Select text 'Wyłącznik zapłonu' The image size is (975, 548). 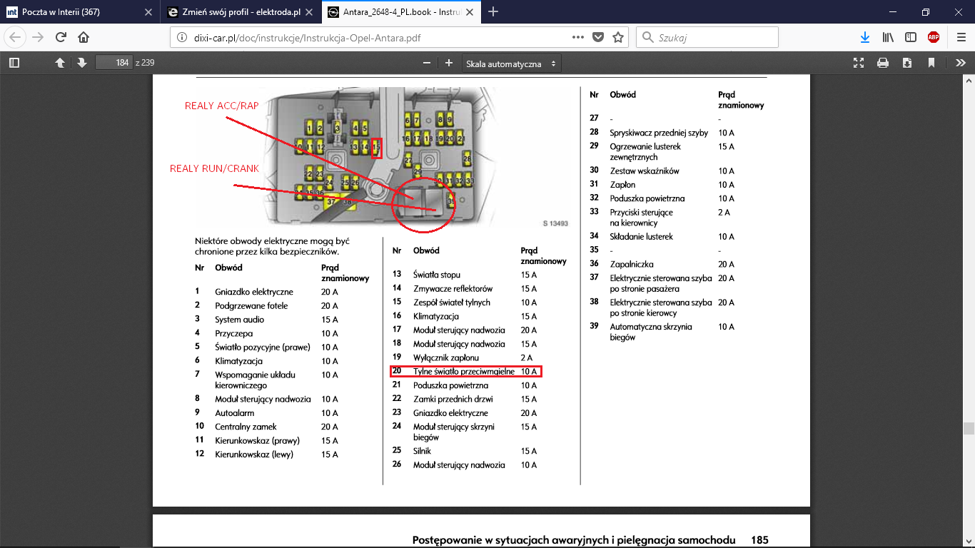446,357
